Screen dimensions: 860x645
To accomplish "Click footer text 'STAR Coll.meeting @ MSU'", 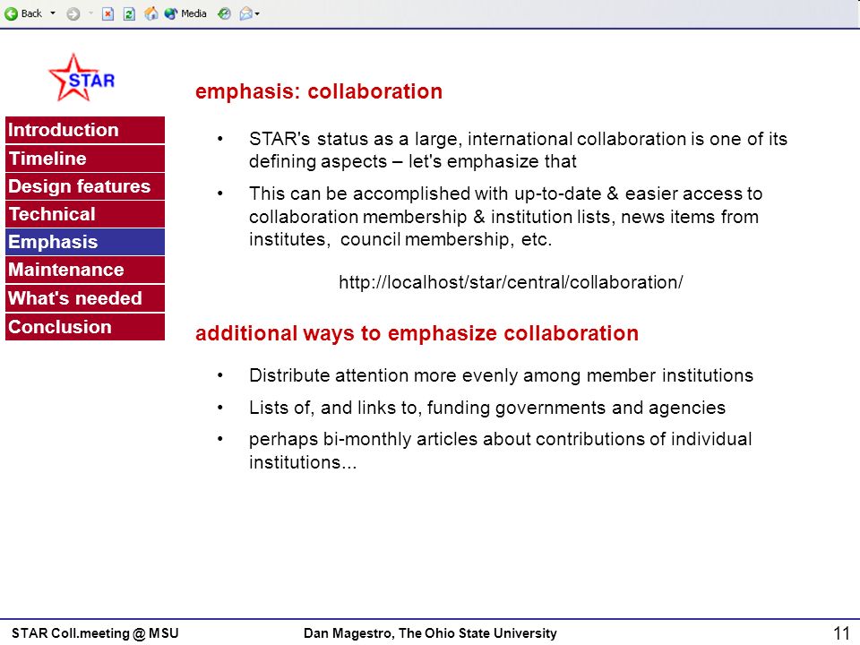I will click(95, 633).
